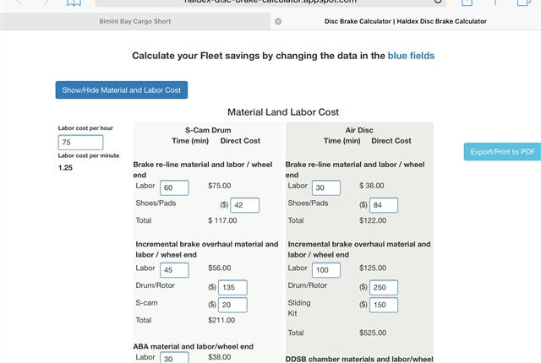Select the Haldex Disc Brake Calculator tab

[406, 21]
